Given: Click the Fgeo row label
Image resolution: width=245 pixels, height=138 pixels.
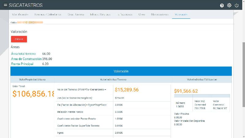Looking at the screenshot, I should pyautogui.click(x=60, y=133).
